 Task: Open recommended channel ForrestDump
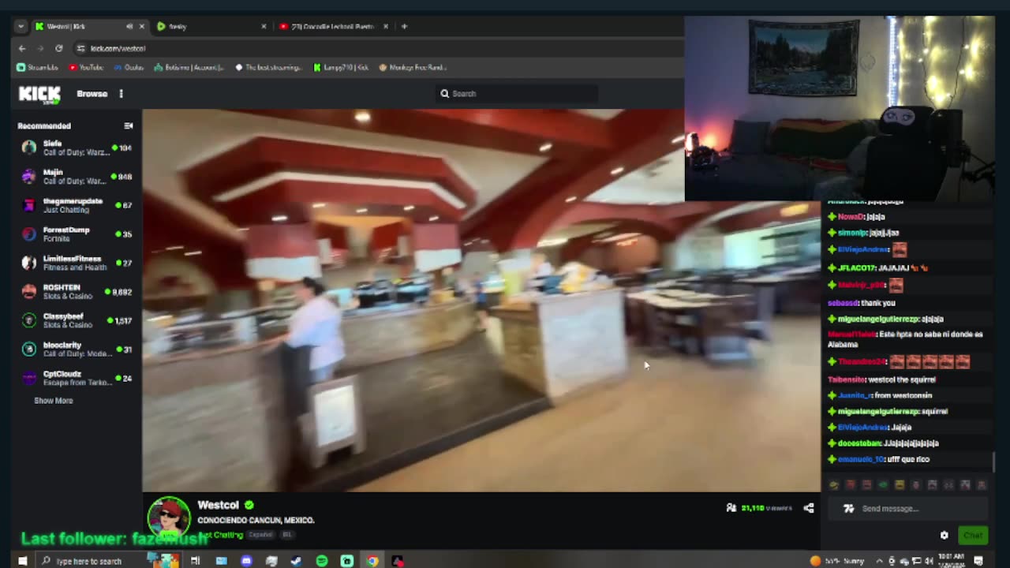tap(77, 234)
